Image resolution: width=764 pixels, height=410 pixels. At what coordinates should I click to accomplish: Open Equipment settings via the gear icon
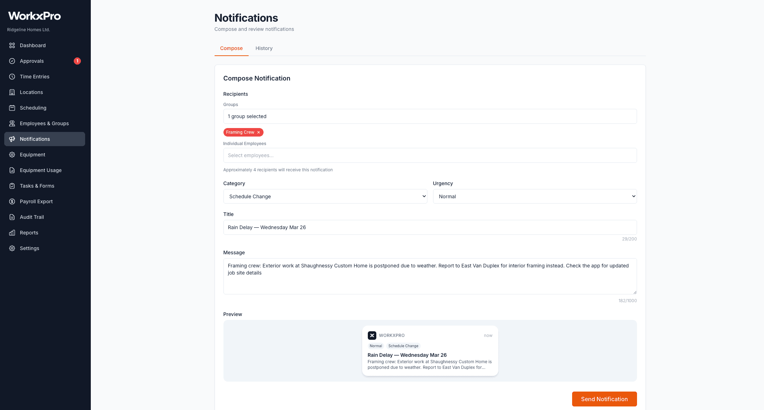tap(12, 155)
